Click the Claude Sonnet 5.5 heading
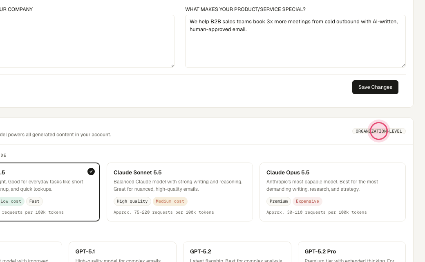 [x=137, y=172]
